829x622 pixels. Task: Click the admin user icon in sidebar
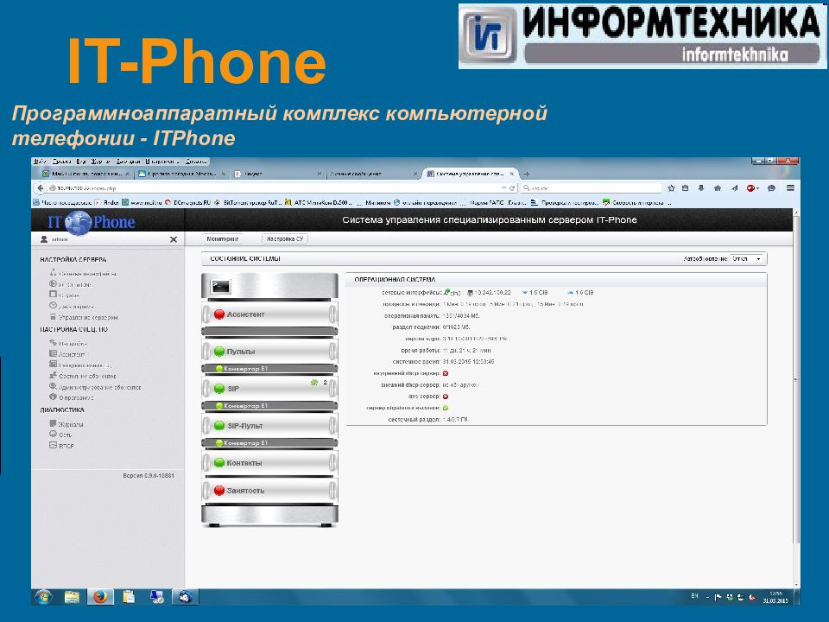point(44,239)
